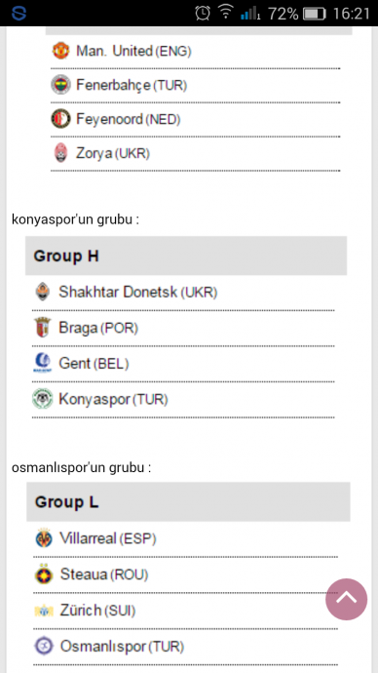The height and width of the screenshot is (673, 378).
Task: Tap the Shakhtar Donetsk club crest
Action: [x=43, y=292]
